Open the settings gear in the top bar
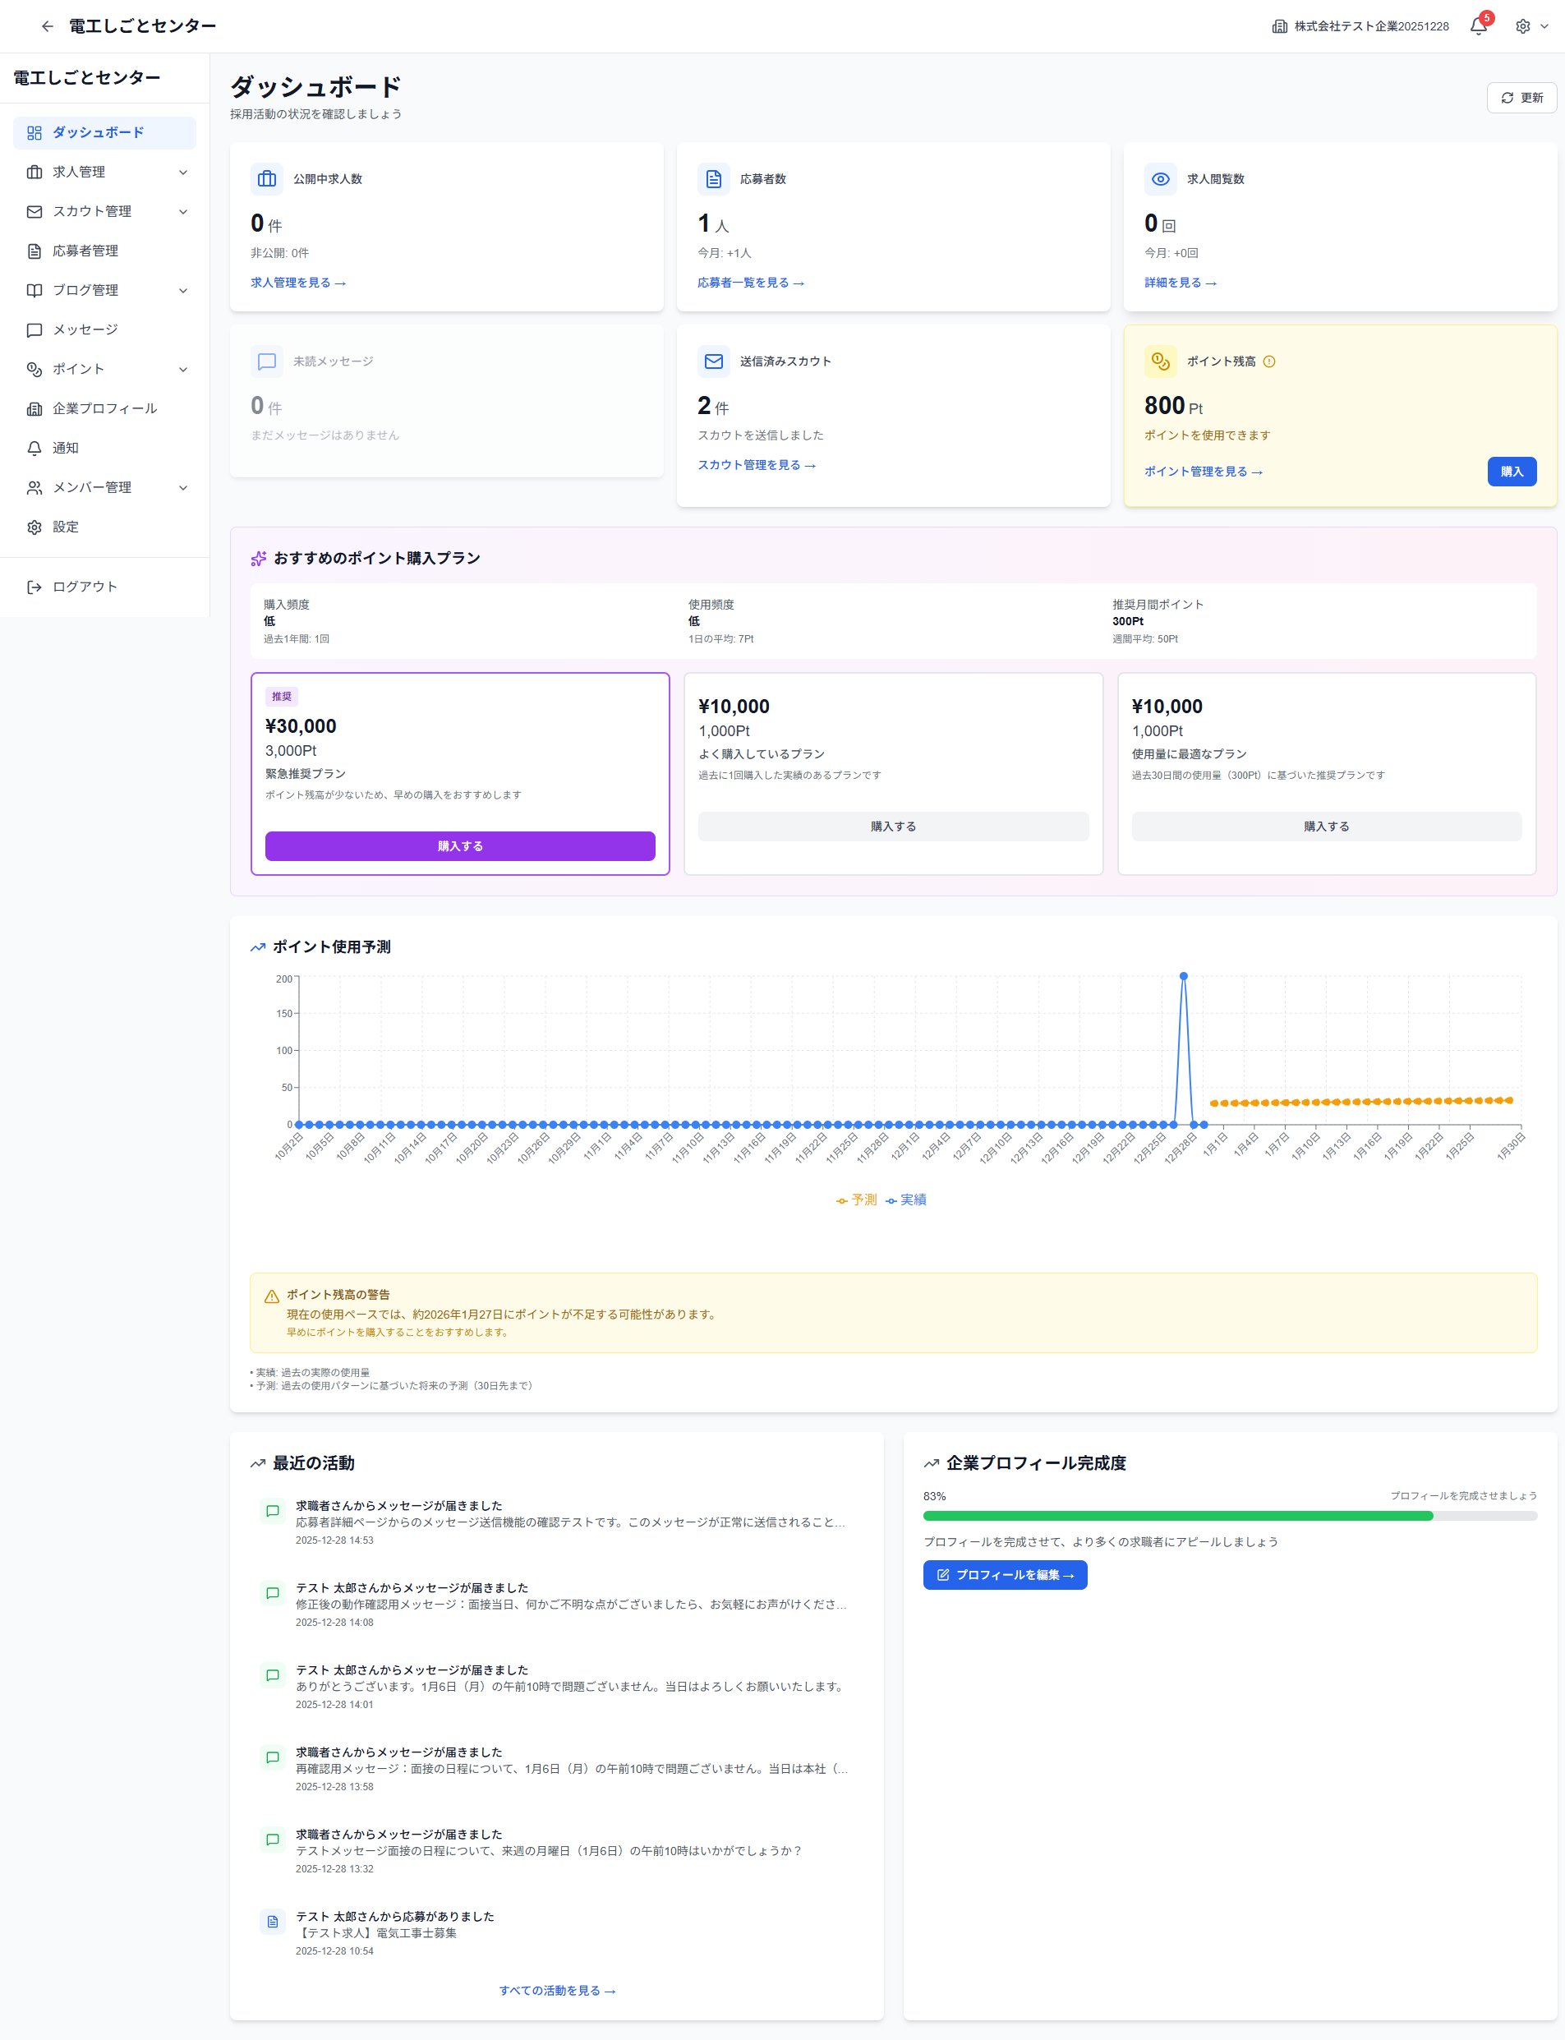 coord(1522,26)
